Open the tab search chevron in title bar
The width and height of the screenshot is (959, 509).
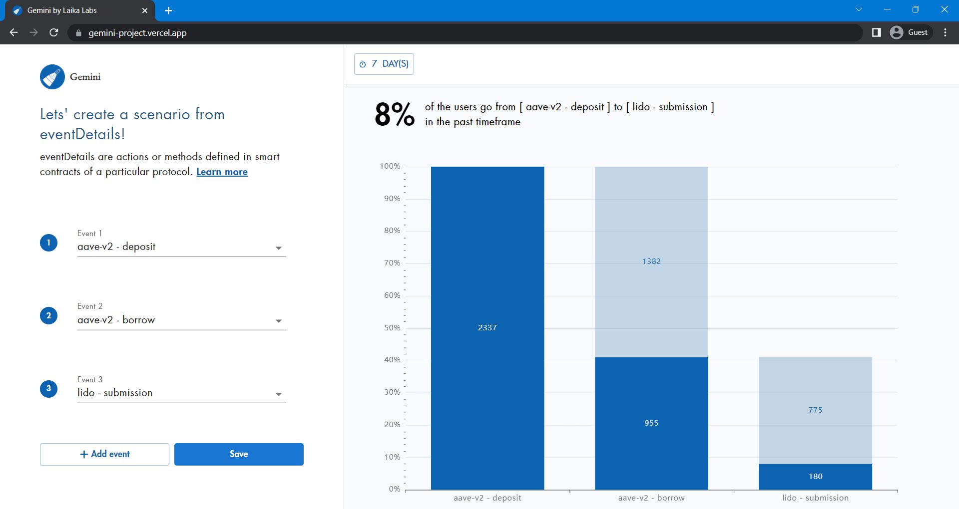tap(859, 9)
